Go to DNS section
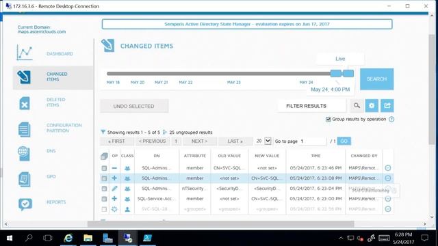 [x=51, y=151]
